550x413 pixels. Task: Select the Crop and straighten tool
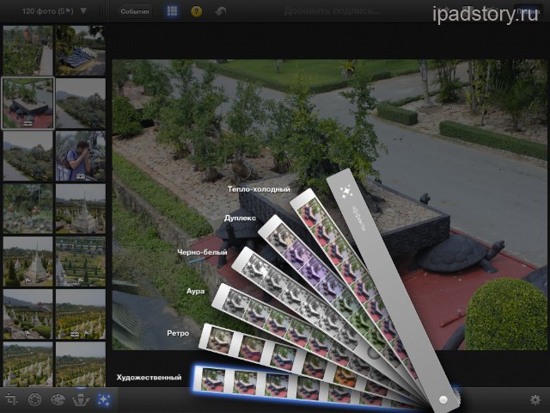[11, 399]
